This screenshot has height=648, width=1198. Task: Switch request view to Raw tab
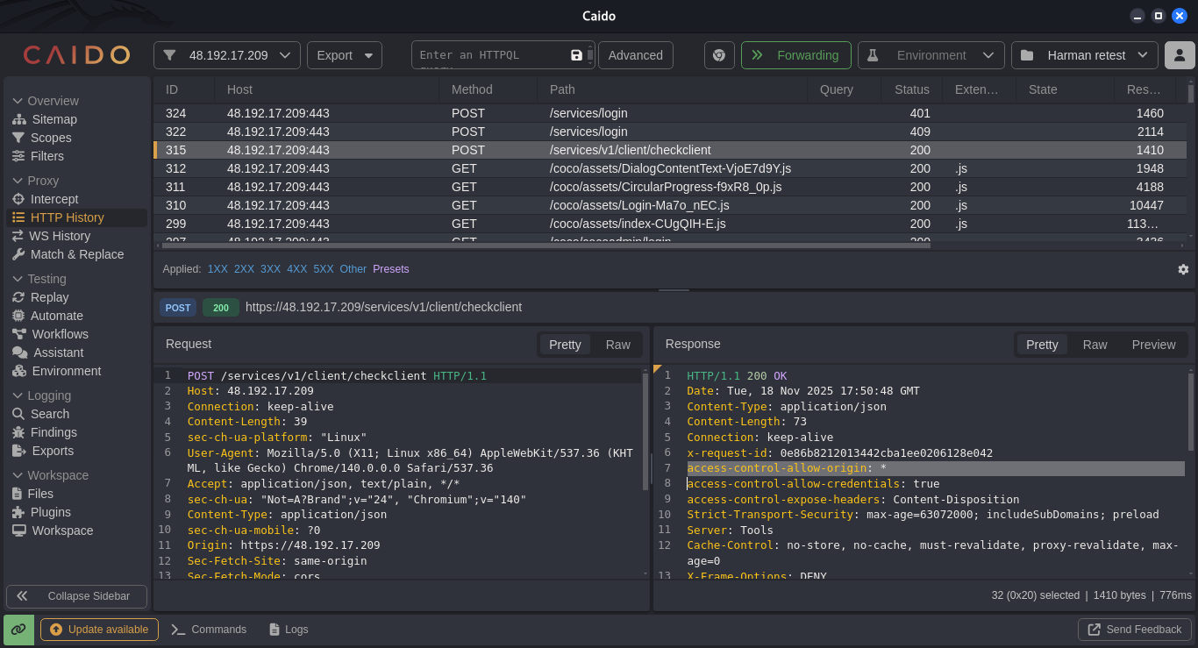click(617, 345)
